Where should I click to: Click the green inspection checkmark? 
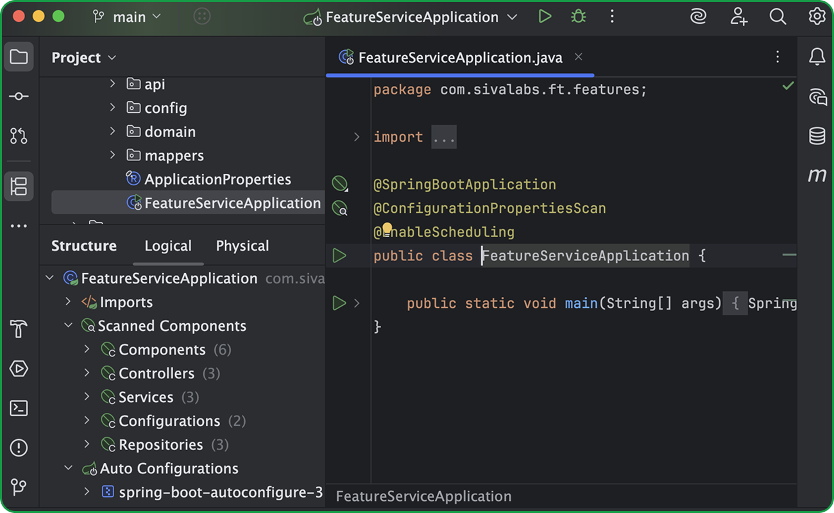coord(788,85)
